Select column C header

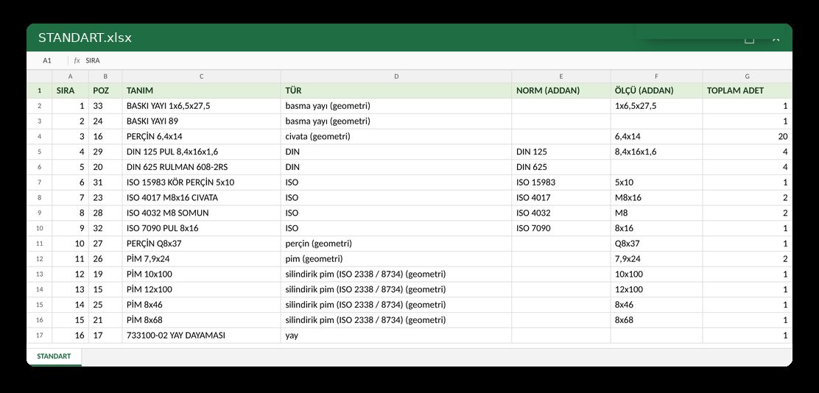tap(202, 77)
